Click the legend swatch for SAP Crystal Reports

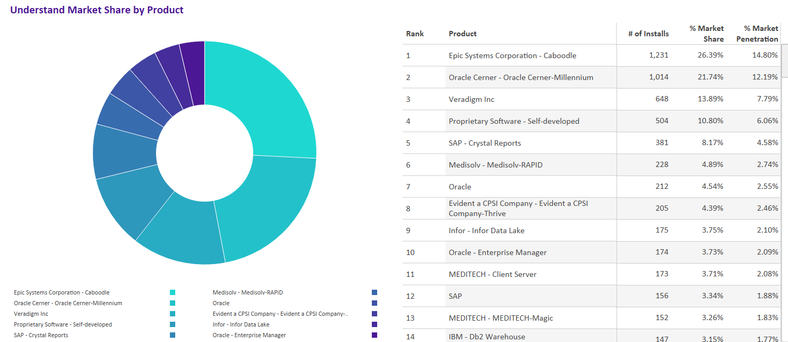tap(172, 335)
